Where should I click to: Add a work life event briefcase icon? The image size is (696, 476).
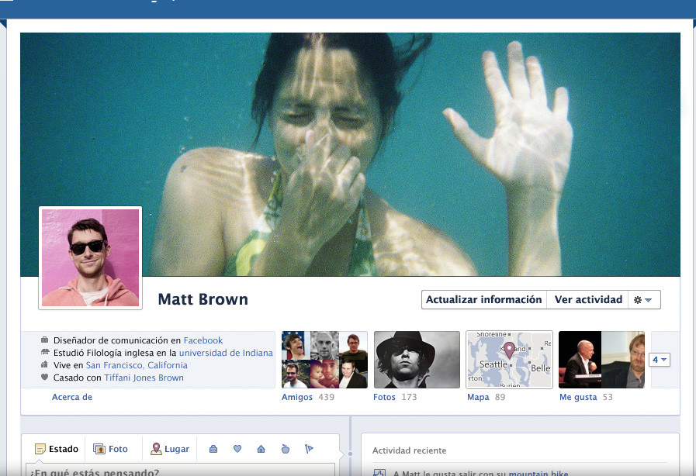tap(213, 449)
